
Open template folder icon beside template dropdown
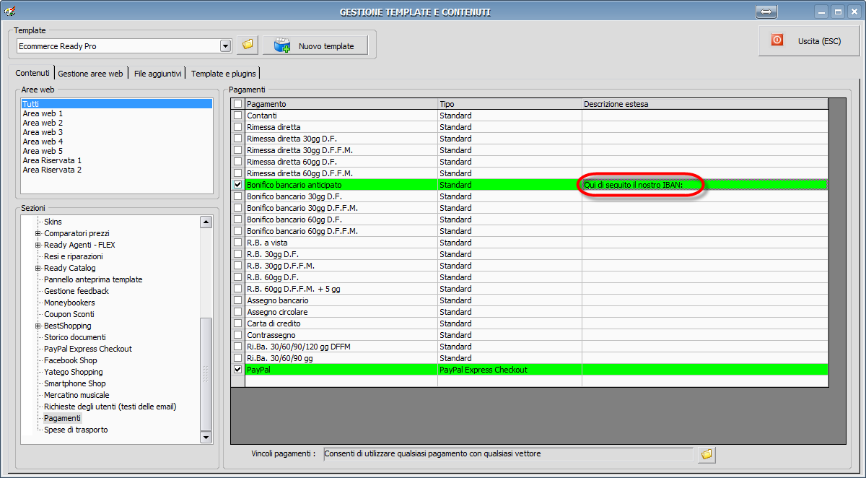(x=248, y=45)
